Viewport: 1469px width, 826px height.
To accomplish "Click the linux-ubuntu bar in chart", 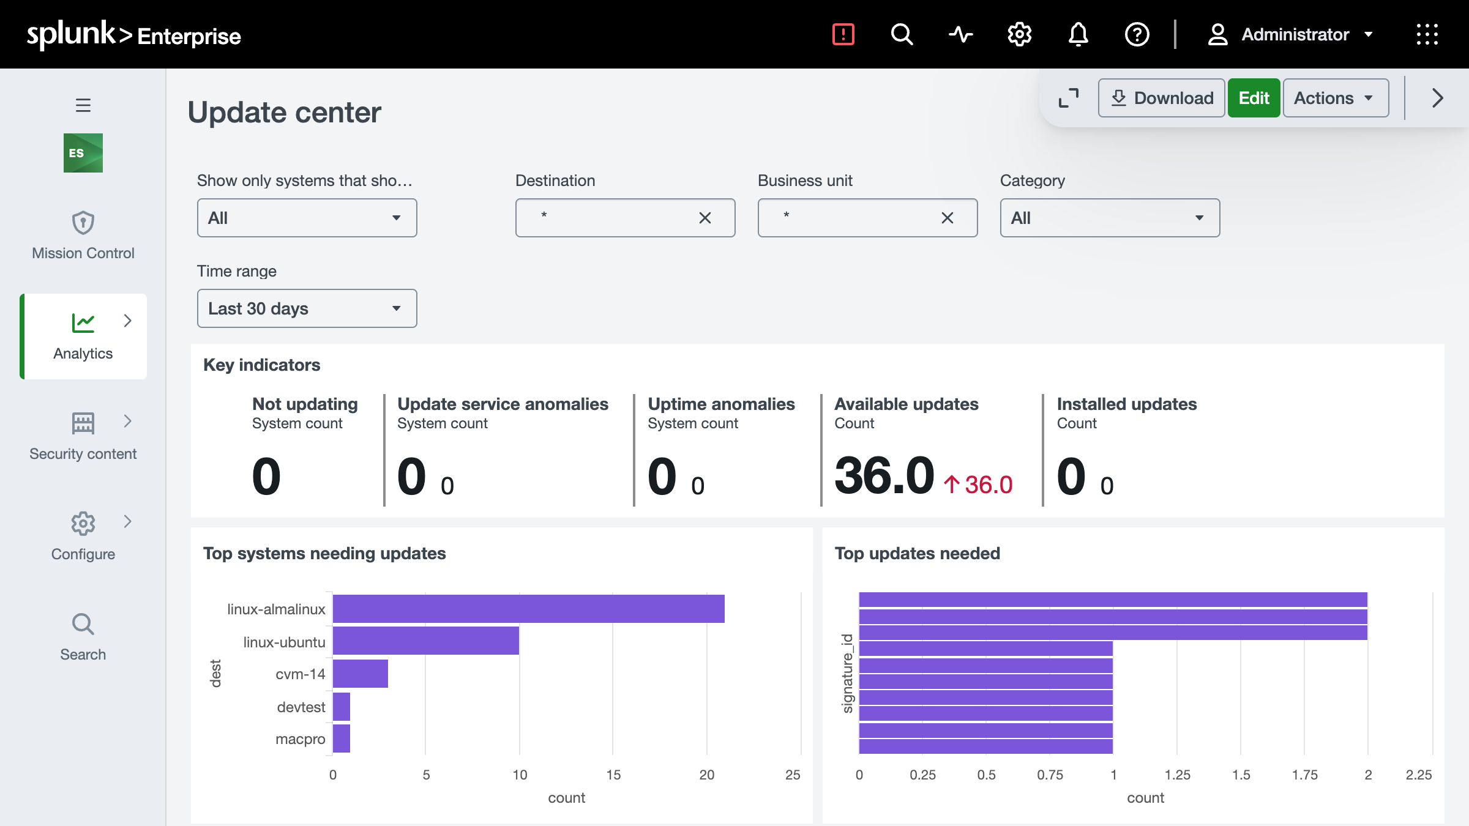I will [426, 641].
